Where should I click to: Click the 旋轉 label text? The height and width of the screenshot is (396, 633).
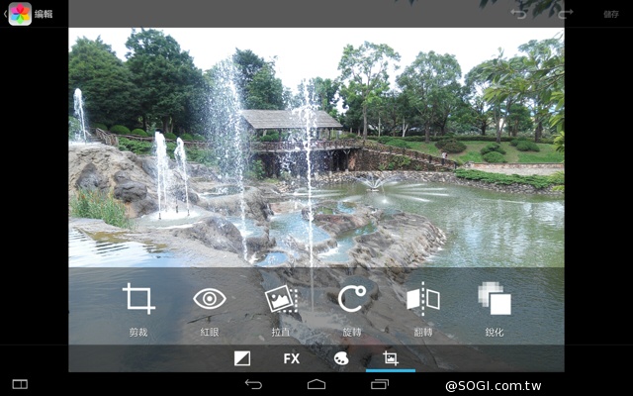pyautogui.click(x=352, y=333)
